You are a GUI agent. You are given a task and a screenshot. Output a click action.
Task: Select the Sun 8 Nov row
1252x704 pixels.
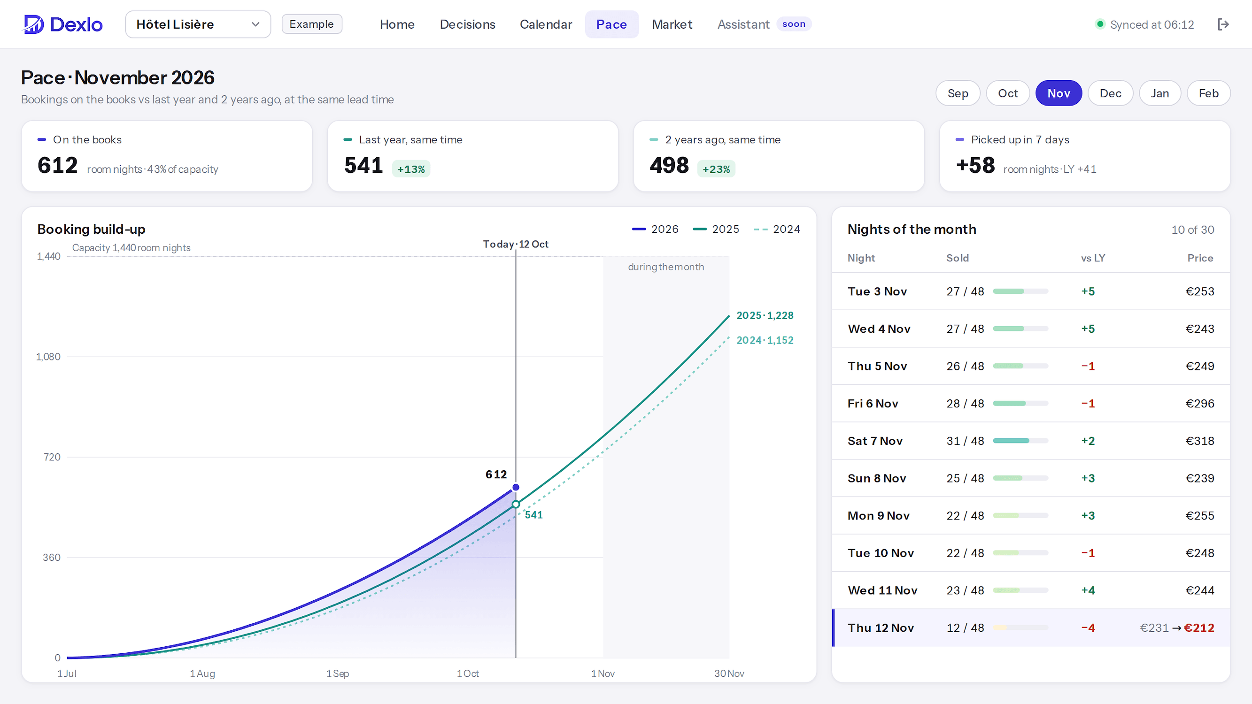[1031, 478]
